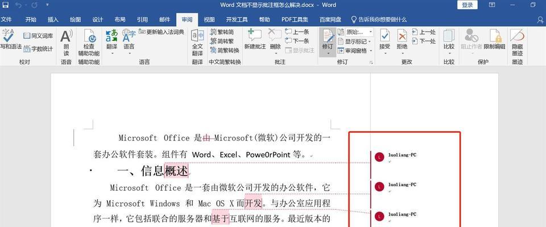The image size is (546, 227).
Task: Expand the 显示标记 show markup menu
Action: [354, 41]
